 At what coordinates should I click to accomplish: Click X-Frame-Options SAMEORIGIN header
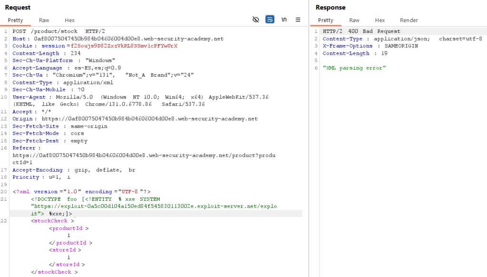(370, 46)
